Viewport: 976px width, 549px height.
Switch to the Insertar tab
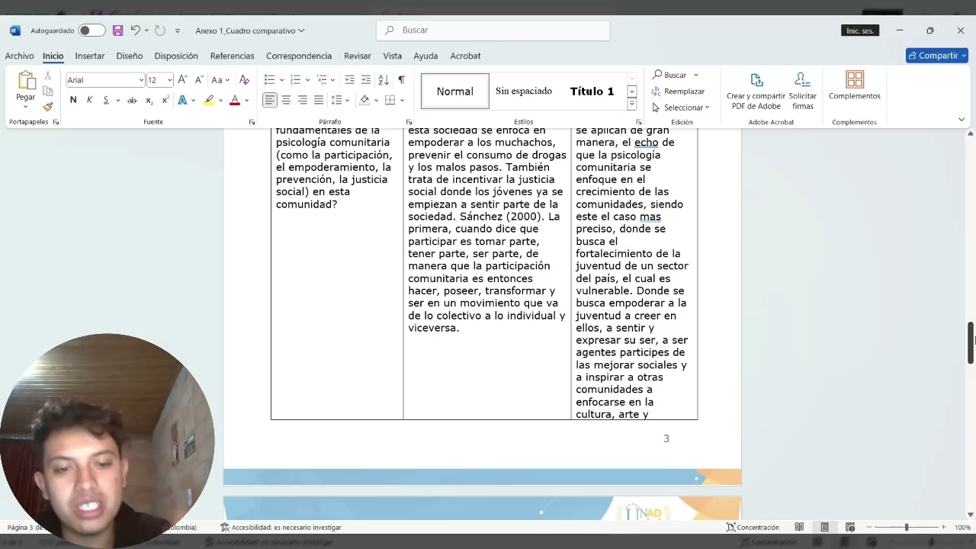coord(90,56)
